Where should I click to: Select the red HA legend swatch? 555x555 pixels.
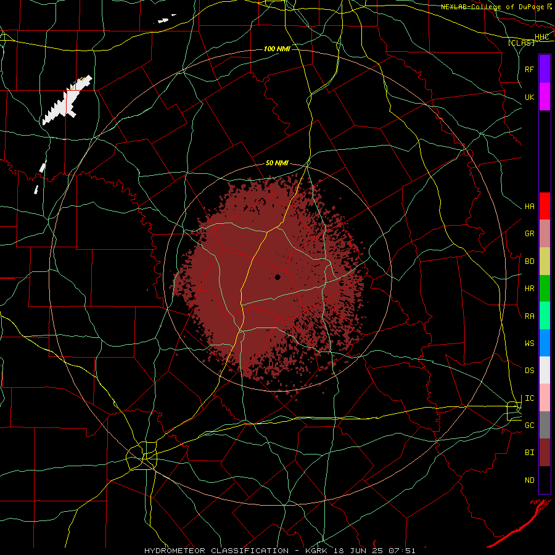[x=545, y=206]
